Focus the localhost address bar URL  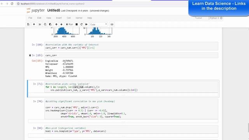(53, 3)
